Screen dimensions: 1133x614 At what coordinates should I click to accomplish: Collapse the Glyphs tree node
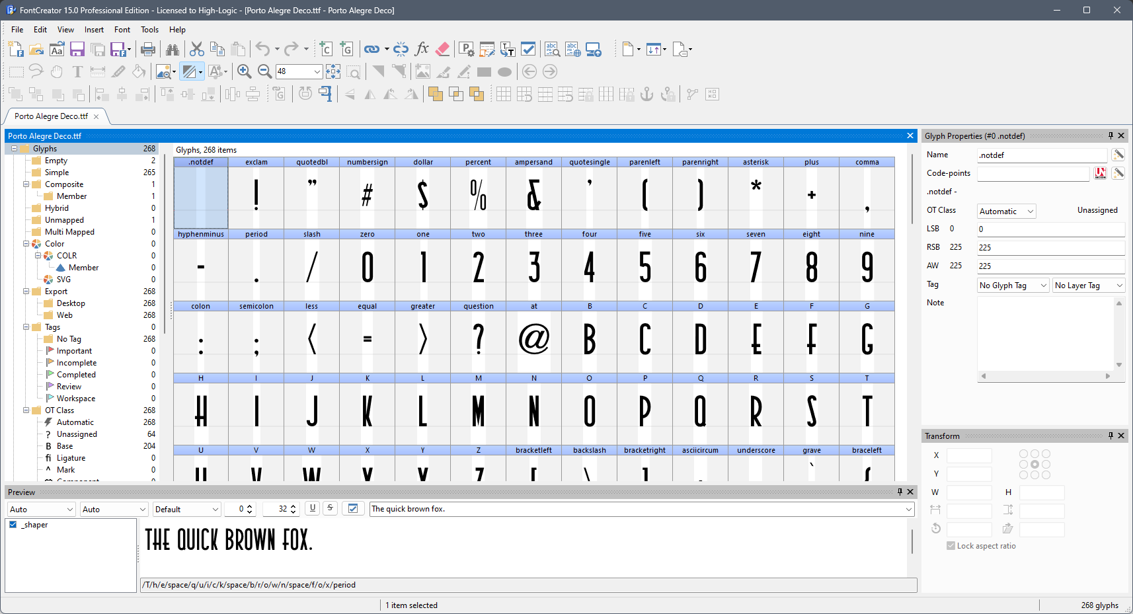tap(14, 149)
